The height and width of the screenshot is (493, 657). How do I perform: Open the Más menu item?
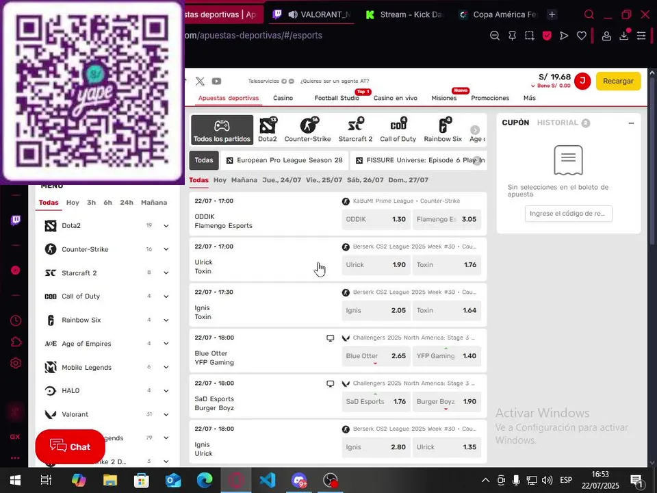[529, 98]
